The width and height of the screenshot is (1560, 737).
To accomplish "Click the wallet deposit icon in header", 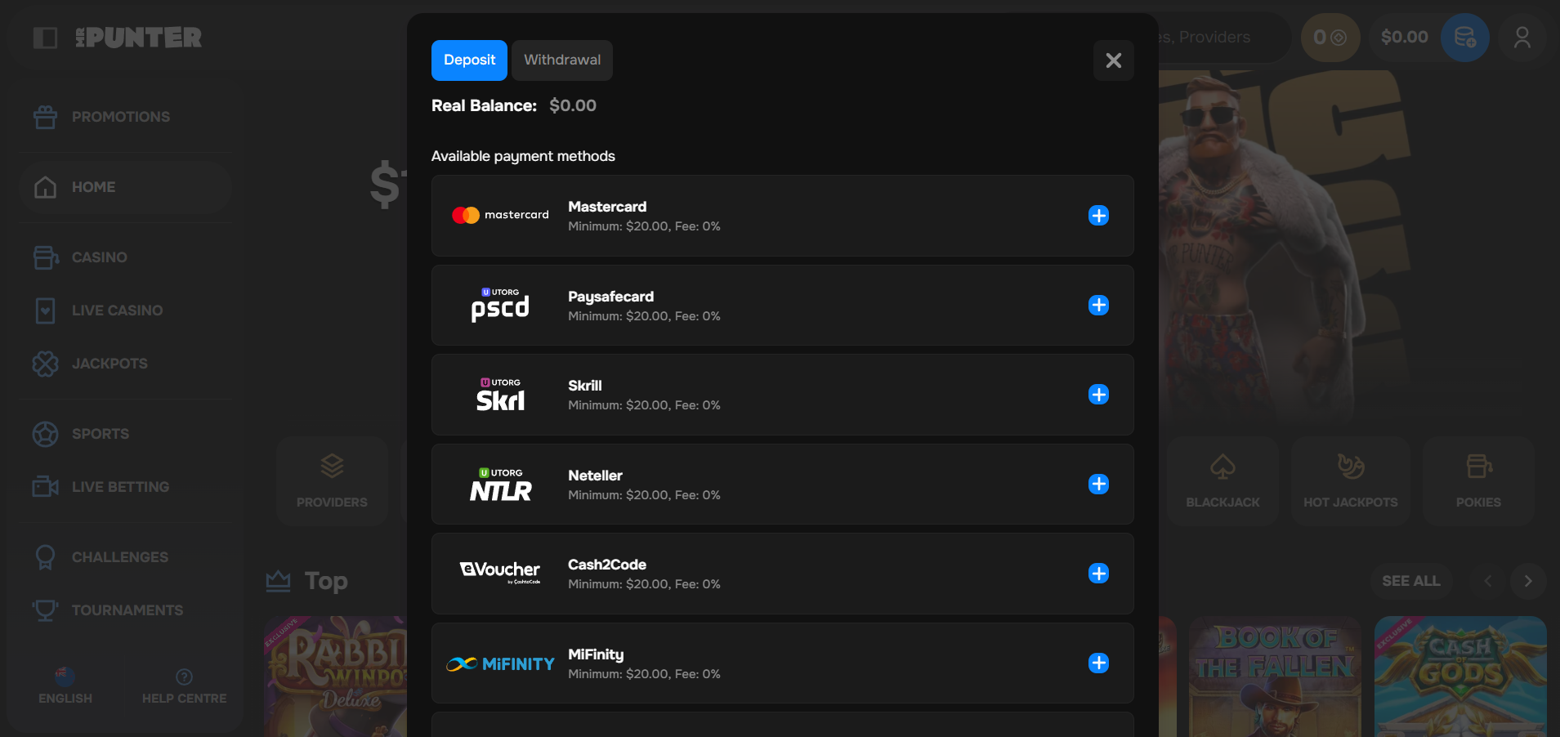I will (x=1464, y=38).
